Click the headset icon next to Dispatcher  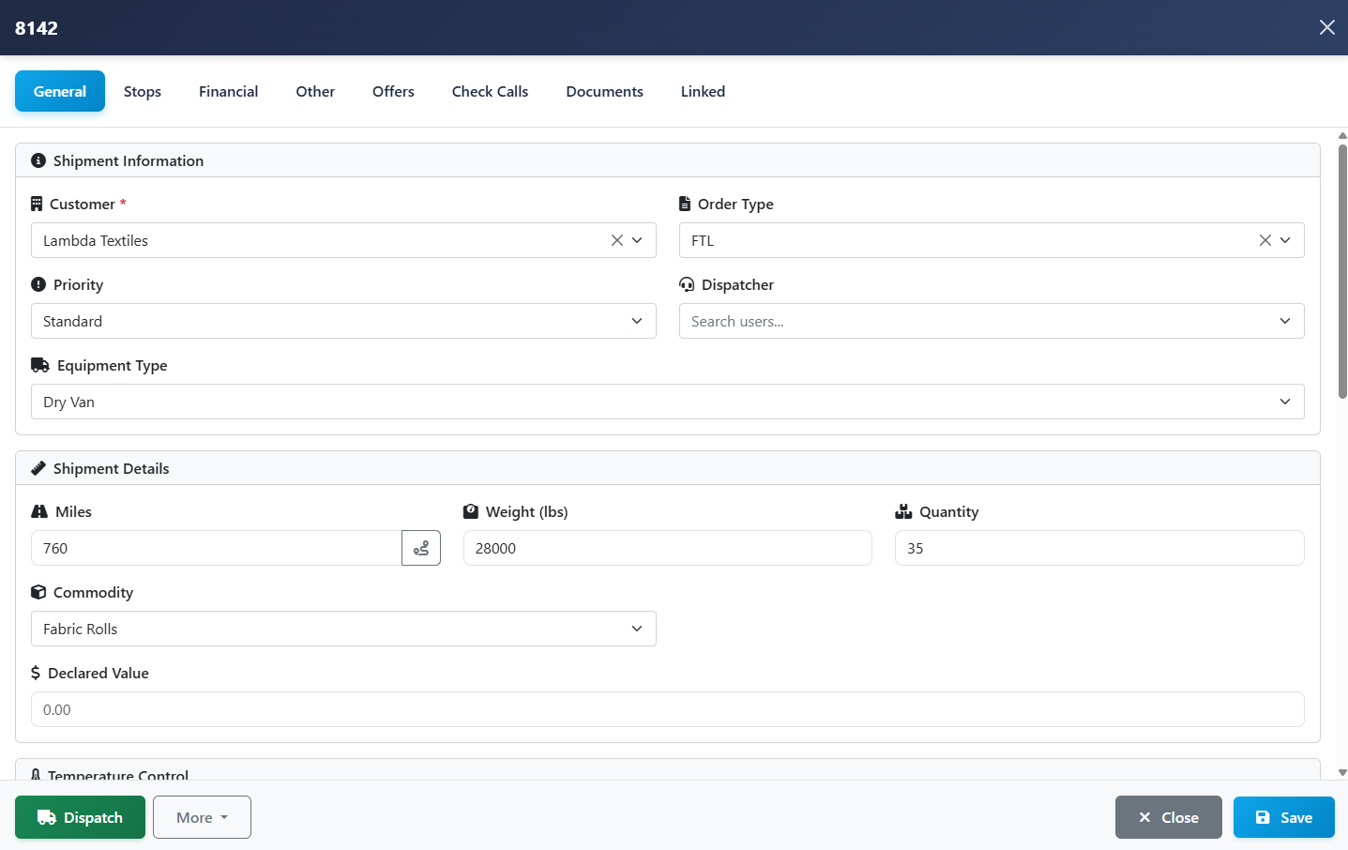[687, 284]
